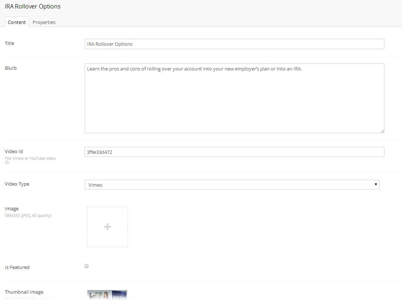Image resolution: width=407 pixels, height=300 pixels.
Task: Click the IRA Rollover Options page heading
Action: 33,7
